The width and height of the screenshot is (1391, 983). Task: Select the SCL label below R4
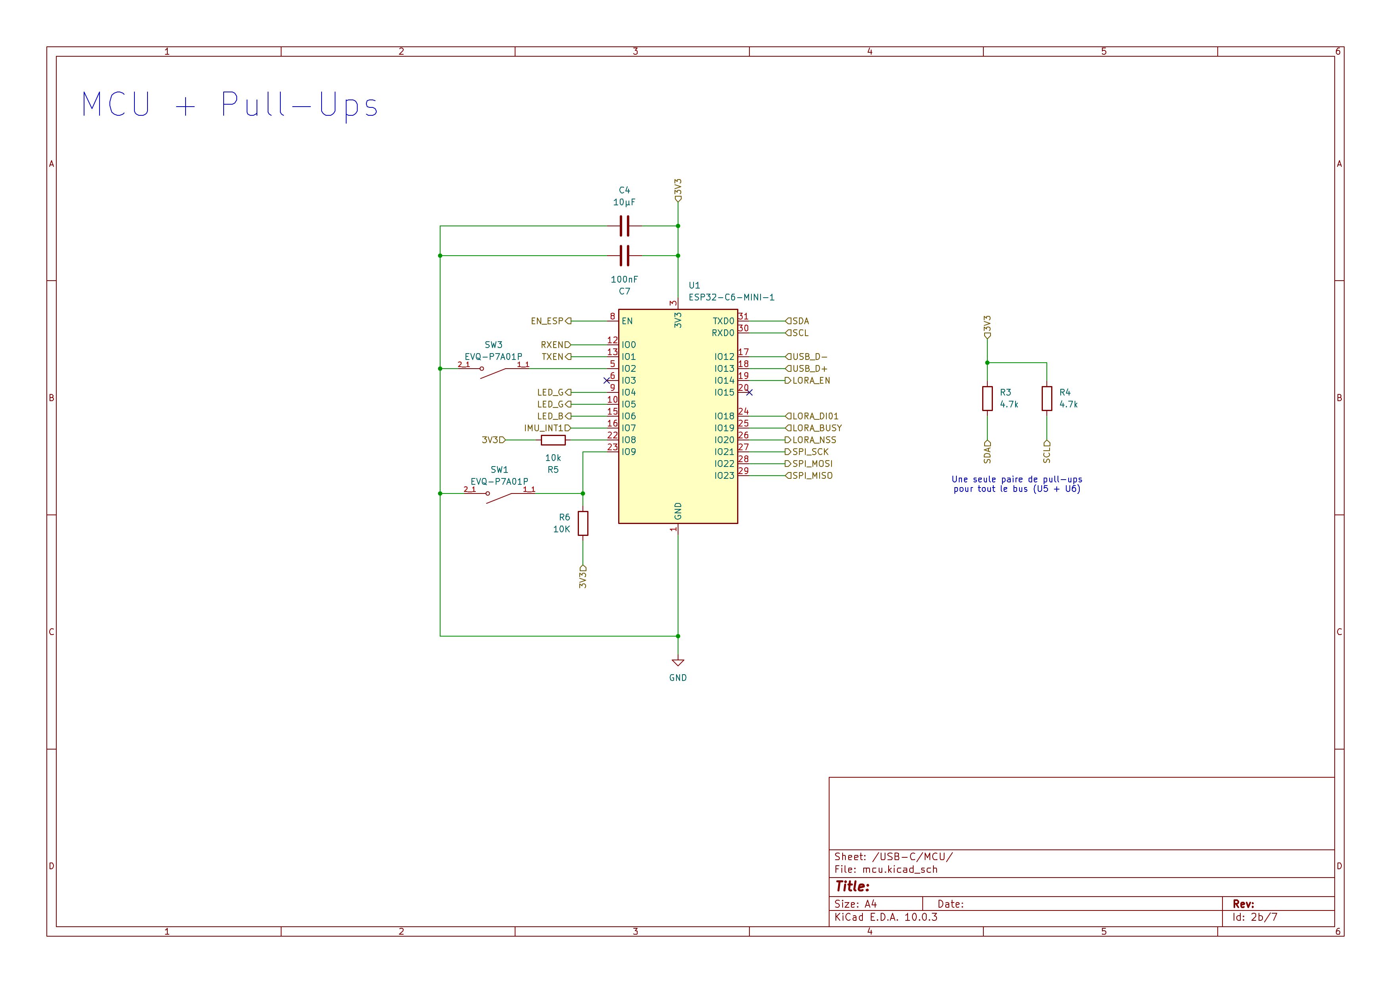click(1047, 452)
